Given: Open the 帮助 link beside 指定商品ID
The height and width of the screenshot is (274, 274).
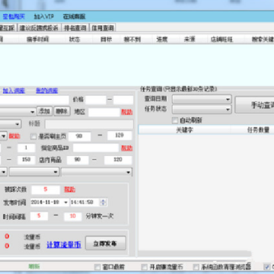Looking at the screenshot, I should coord(127,148).
